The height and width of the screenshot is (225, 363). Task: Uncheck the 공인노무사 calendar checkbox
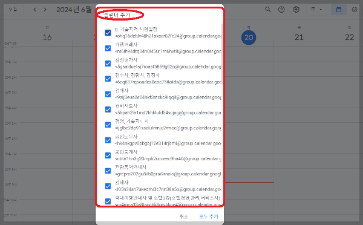[x=108, y=140]
